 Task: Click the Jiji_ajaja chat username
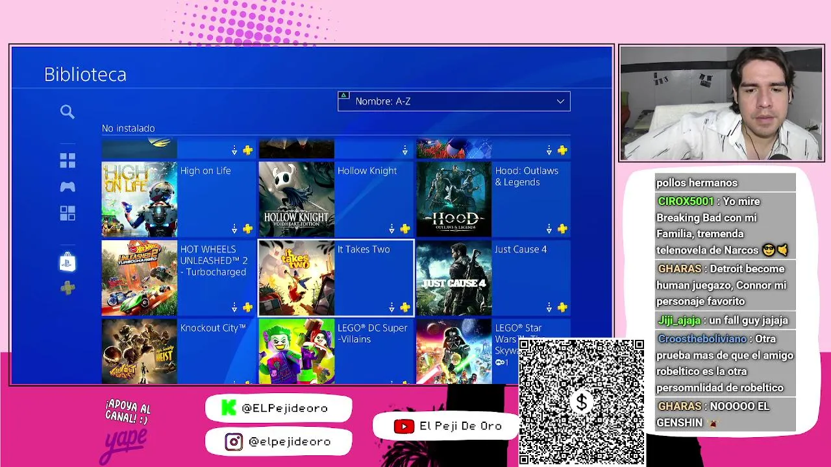tap(679, 320)
